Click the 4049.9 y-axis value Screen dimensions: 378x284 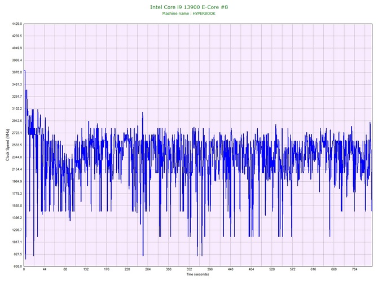click(17, 48)
